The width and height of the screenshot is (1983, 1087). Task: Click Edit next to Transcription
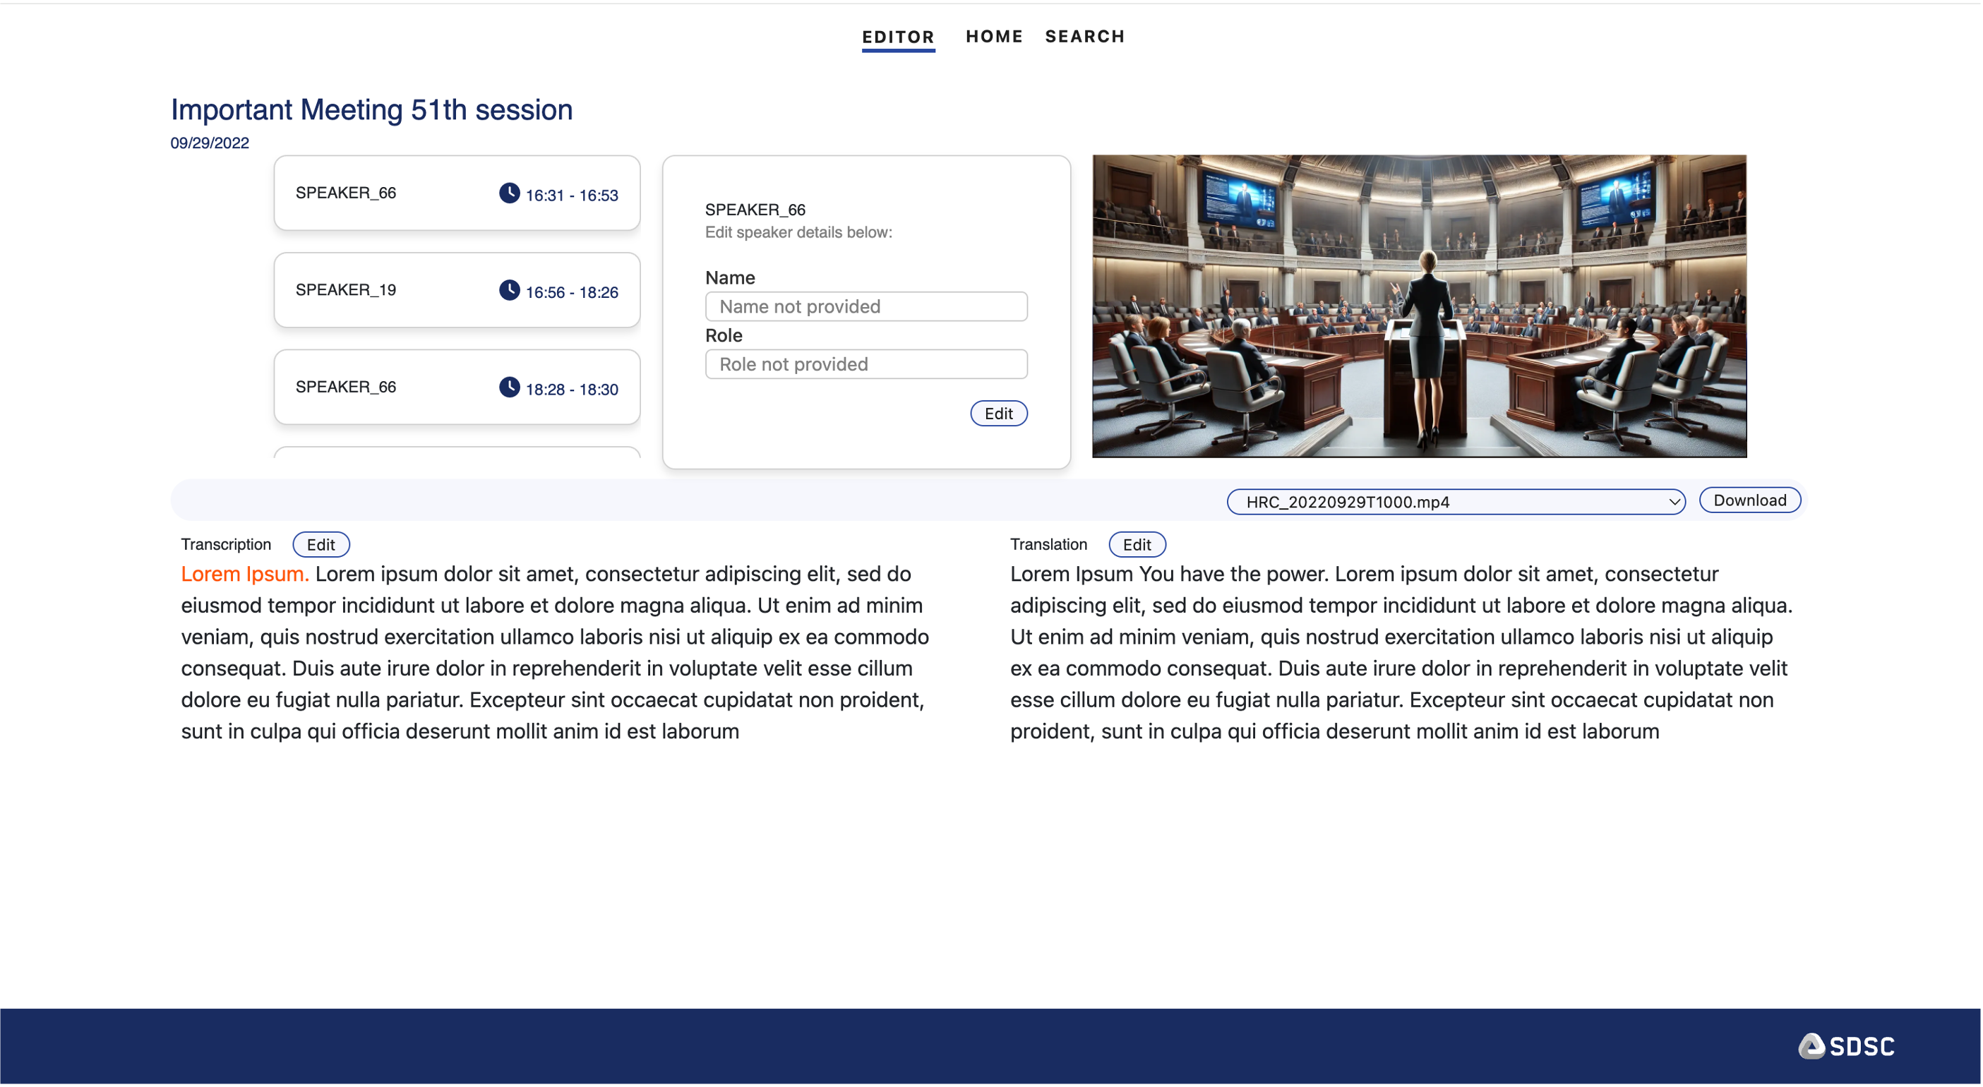pyautogui.click(x=321, y=544)
